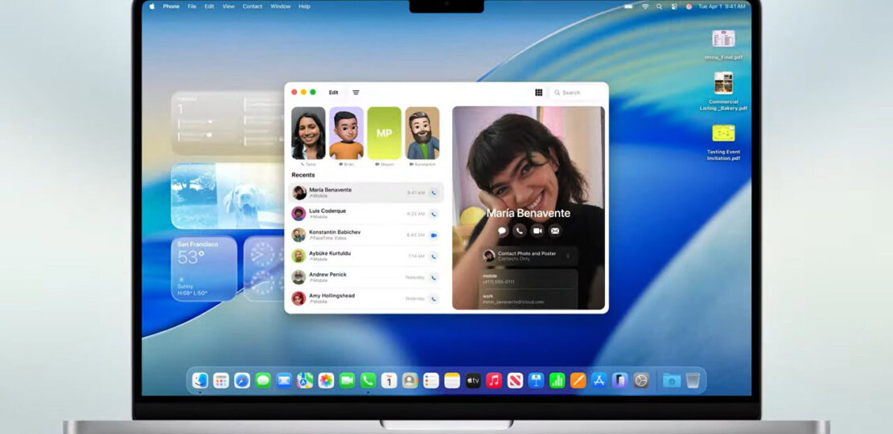Open Notes from the Dock
Image resolution: width=893 pixels, height=434 pixels.
pyautogui.click(x=452, y=380)
